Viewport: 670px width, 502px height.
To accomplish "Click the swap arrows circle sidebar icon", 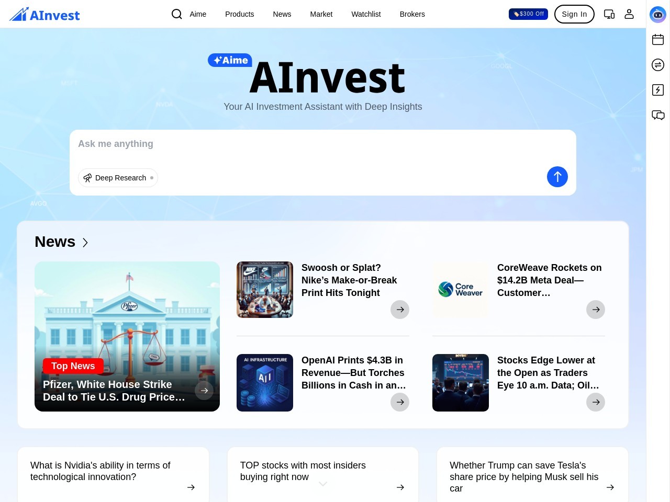I will pyautogui.click(x=658, y=65).
